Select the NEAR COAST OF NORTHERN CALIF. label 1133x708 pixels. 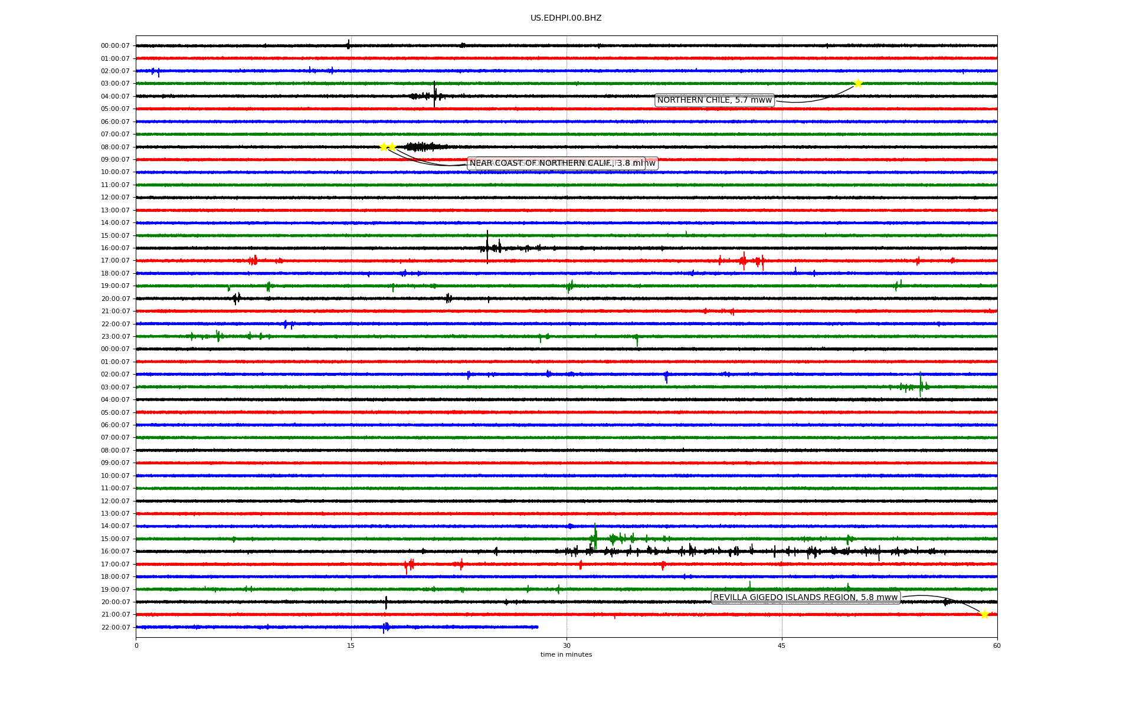[556, 163]
